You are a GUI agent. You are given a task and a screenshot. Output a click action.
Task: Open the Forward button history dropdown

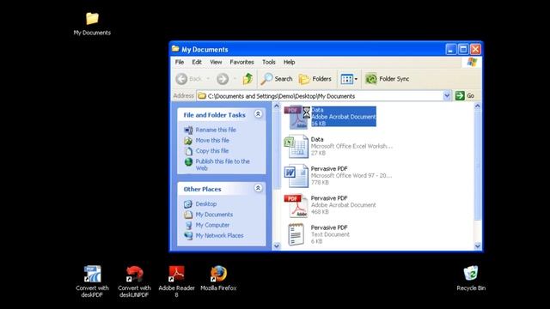[x=235, y=79]
